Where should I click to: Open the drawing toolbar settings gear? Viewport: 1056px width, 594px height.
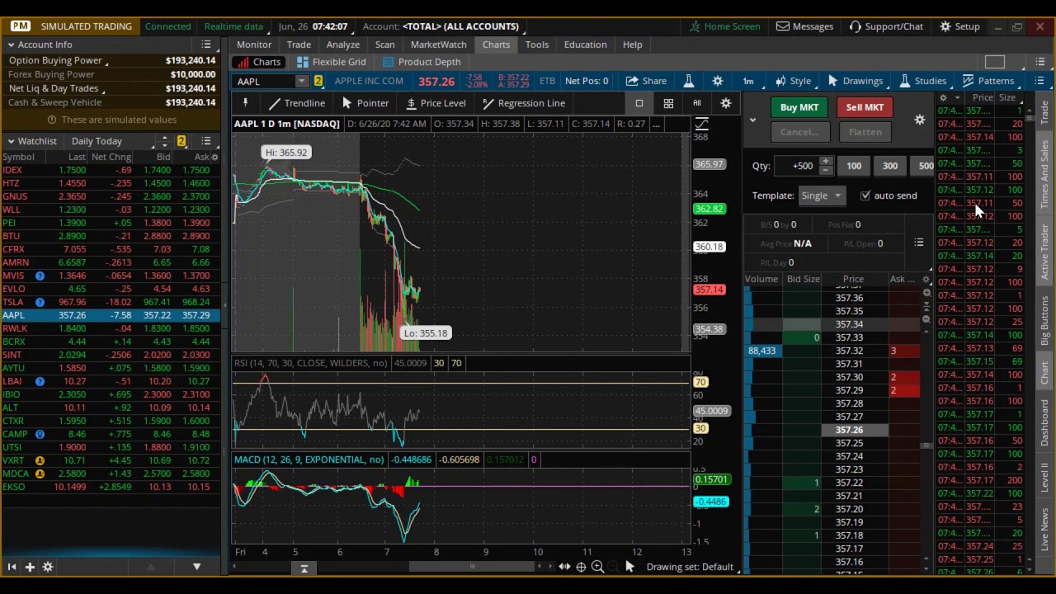726,103
